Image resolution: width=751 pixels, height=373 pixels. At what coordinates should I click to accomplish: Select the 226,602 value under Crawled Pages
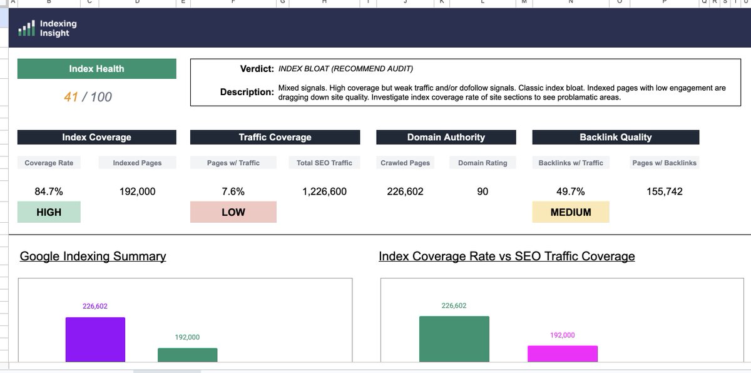405,192
